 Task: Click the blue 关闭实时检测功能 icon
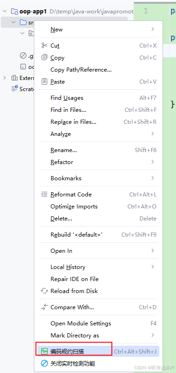[x=44, y=363]
